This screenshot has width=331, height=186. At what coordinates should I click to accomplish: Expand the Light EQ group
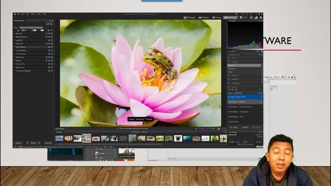pyautogui.click(x=20, y=40)
